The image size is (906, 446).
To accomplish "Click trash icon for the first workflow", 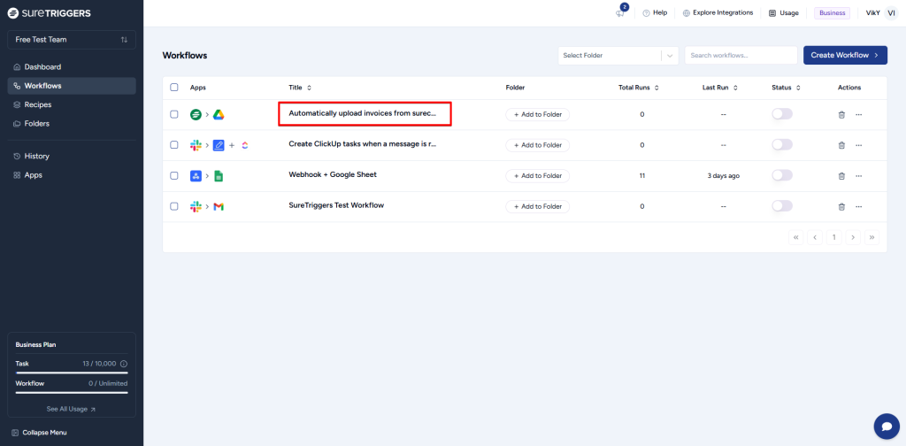I will [x=841, y=114].
